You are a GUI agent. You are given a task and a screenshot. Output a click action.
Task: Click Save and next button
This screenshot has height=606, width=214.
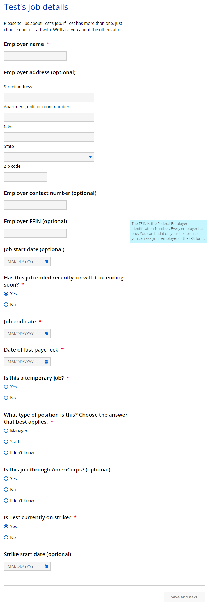tap(184, 597)
